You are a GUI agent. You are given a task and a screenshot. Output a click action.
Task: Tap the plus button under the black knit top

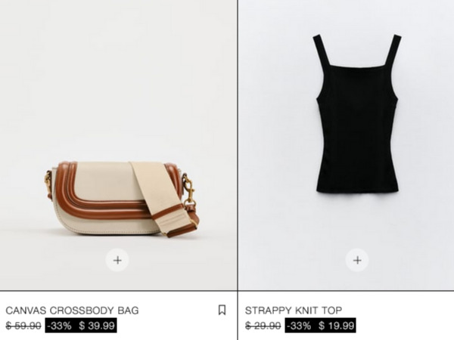[x=357, y=260]
